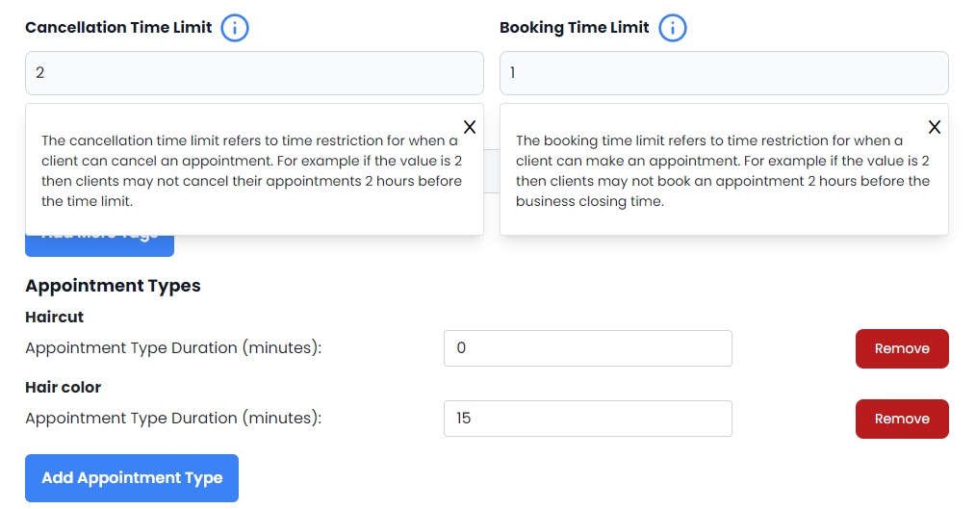This screenshot has height=509, width=976.
Task: Dismiss the booking time limit tooltip
Action: 934,127
